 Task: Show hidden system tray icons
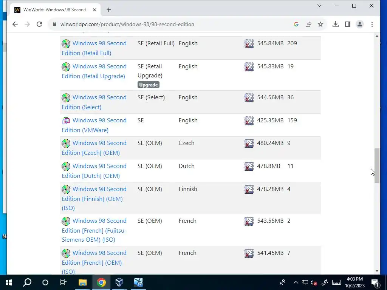point(296,282)
